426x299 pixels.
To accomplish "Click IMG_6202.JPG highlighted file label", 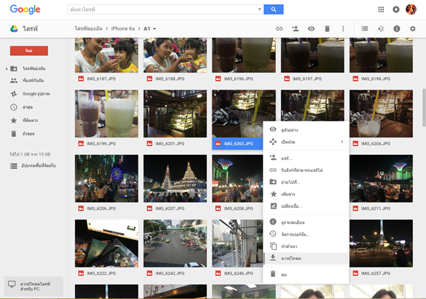I will point(237,144).
